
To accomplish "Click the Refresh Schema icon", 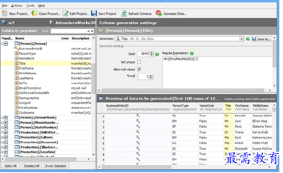I will point(123,13).
